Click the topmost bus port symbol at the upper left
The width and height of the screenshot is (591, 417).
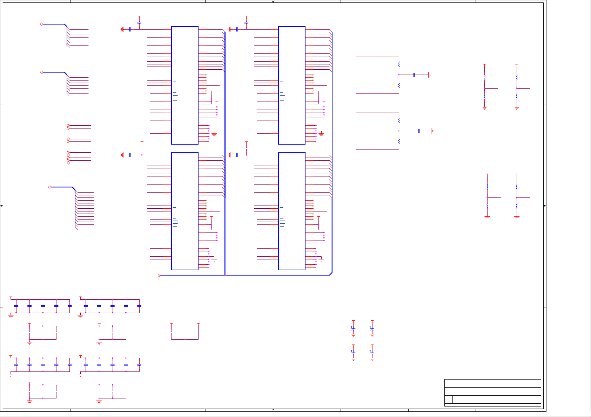pyautogui.click(x=42, y=24)
